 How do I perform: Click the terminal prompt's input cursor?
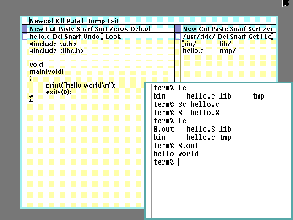click(178, 162)
